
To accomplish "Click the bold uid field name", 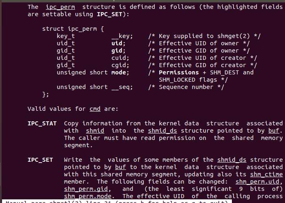I will pyautogui.click(x=117, y=43).
